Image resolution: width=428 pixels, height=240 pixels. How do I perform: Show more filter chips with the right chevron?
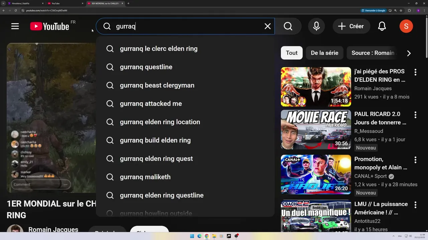click(x=409, y=53)
